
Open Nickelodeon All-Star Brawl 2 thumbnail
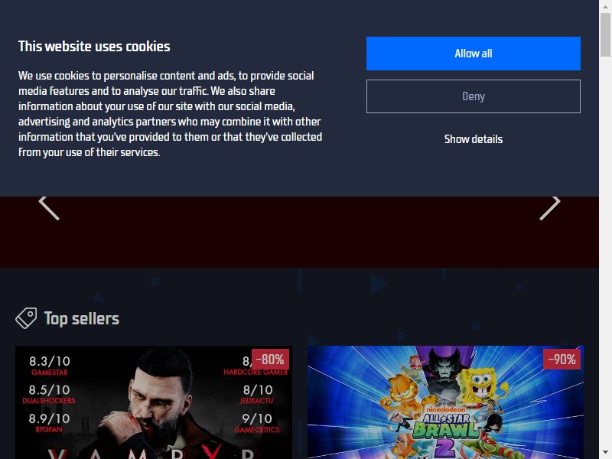(x=445, y=402)
